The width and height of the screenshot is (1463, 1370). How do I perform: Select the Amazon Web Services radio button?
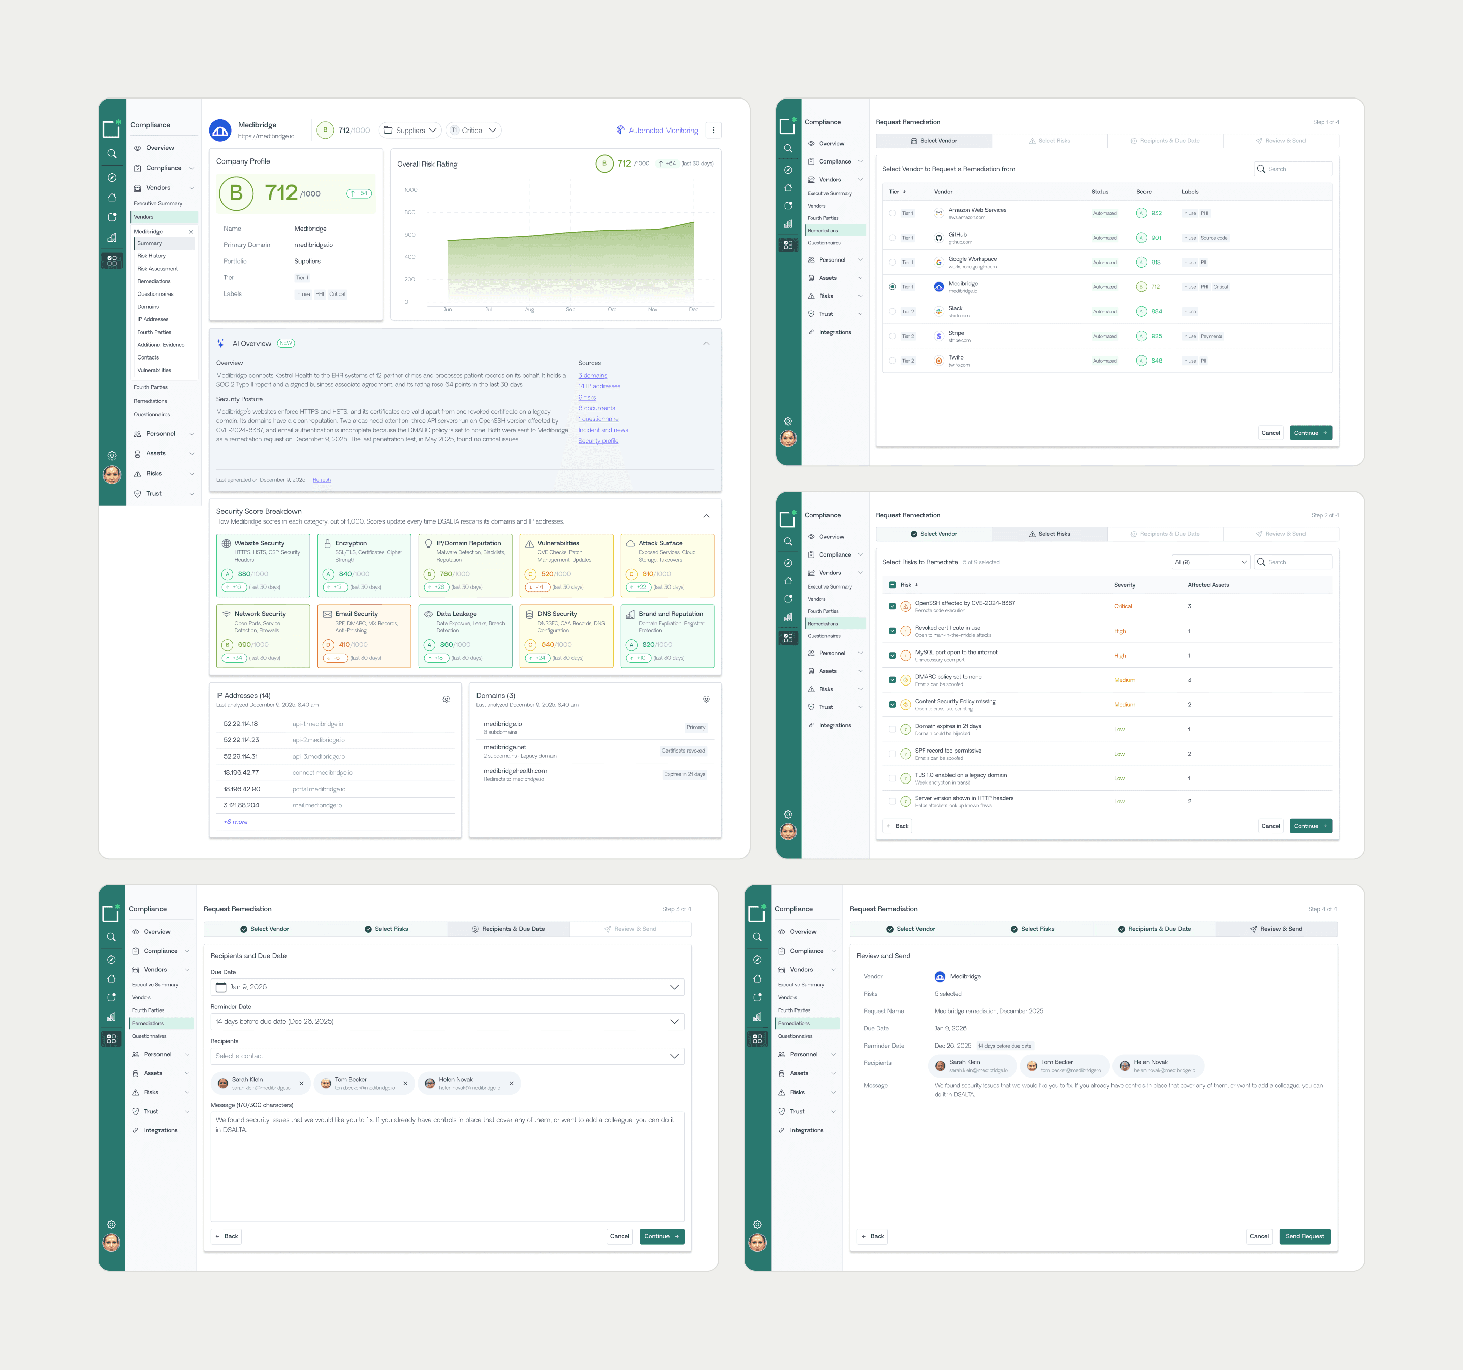pos(892,213)
